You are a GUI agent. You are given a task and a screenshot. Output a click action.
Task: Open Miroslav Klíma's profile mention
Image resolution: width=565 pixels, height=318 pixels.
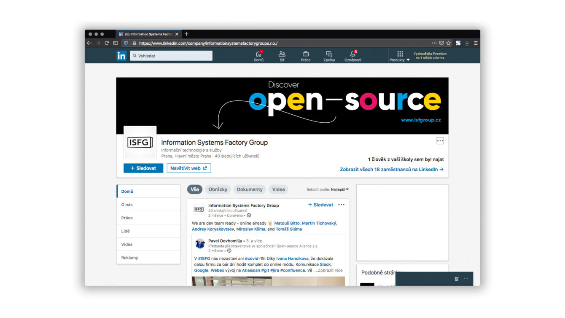click(x=250, y=229)
